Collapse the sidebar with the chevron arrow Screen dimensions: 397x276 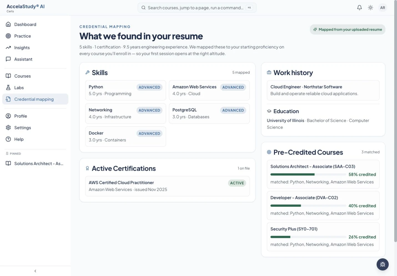pyautogui.click(x=35, y=271)
